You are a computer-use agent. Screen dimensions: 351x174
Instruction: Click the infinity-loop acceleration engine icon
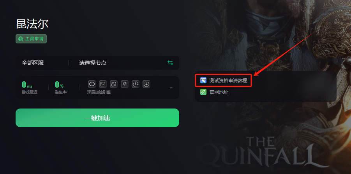(92, 84)
